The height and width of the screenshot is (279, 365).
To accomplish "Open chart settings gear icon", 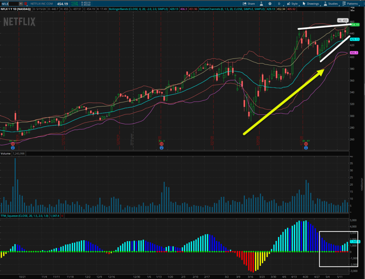I will 270,4.
